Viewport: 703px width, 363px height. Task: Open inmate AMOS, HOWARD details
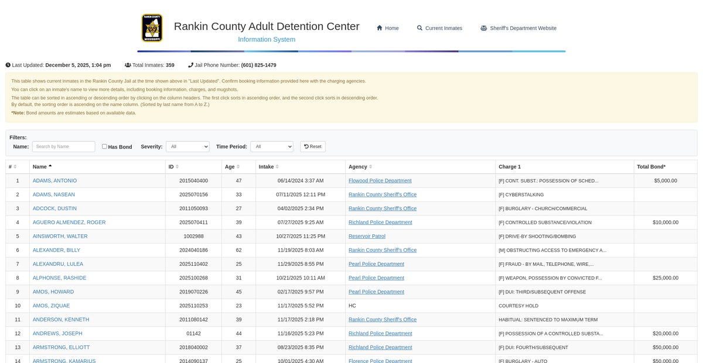[x=53, y=292]
